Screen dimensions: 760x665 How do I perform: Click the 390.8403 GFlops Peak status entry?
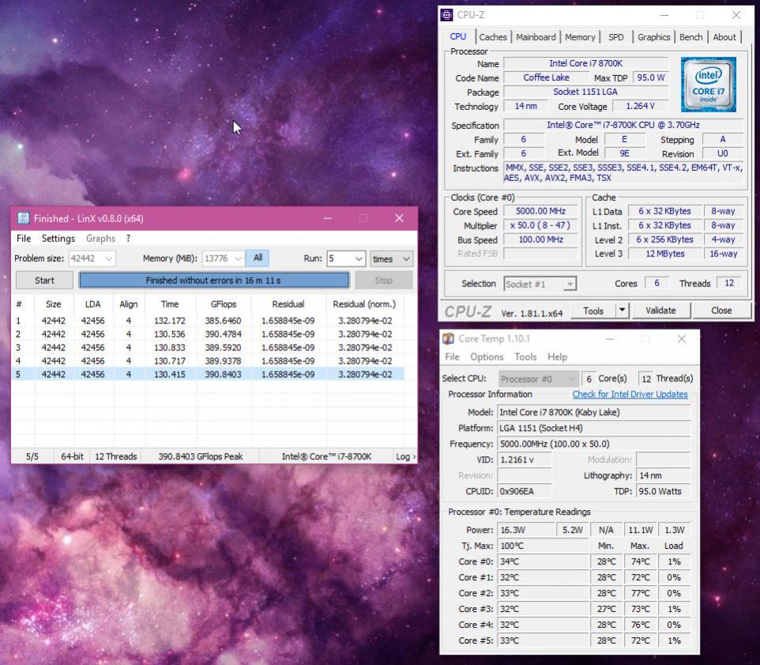[201, 456]
